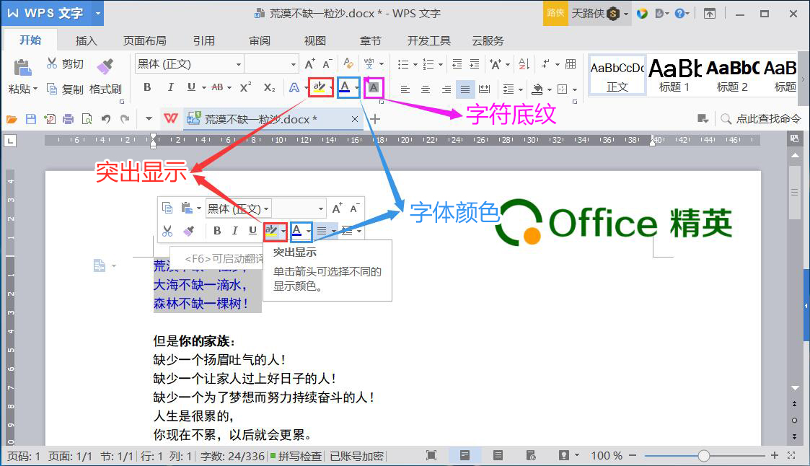Open bullet list style dropdown arrow
Viewport: 810px width, 466px height.
click(415, 65)
